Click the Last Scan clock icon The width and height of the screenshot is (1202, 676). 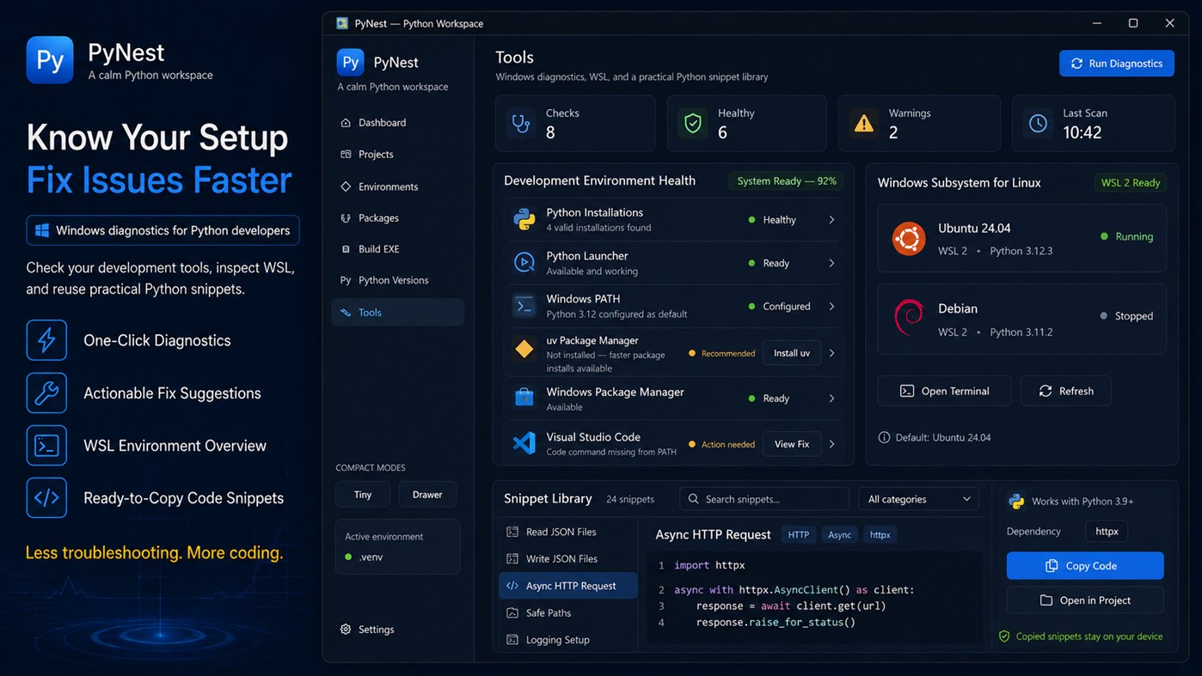1038,124
